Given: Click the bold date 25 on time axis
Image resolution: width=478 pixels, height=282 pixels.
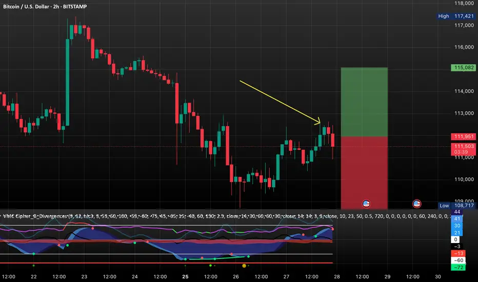Looking at the screenshot, I should pos(185,277).
